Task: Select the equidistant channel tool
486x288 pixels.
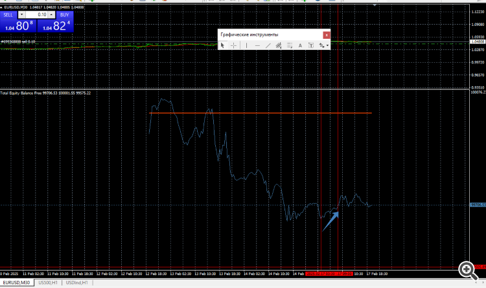Action: click(x=279, y=45)
